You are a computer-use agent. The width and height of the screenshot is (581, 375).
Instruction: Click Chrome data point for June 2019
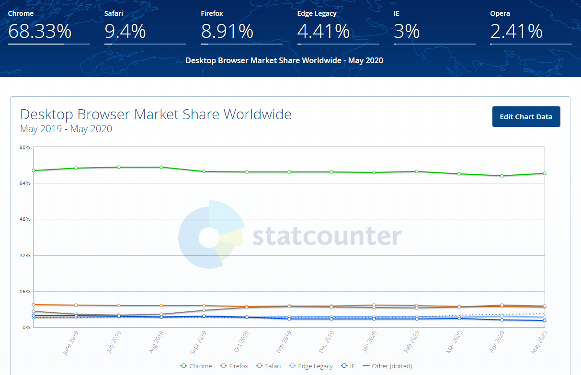click(x=76, y=168)
